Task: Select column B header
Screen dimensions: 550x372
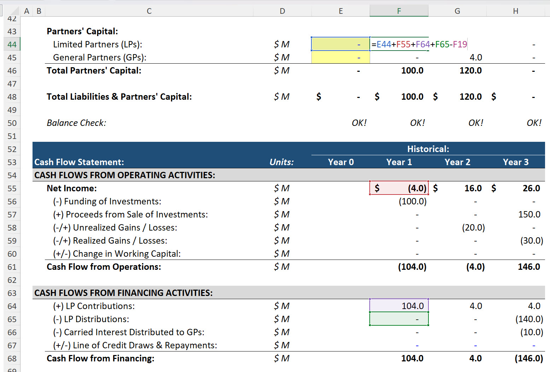Action: (x=39, y=11)
